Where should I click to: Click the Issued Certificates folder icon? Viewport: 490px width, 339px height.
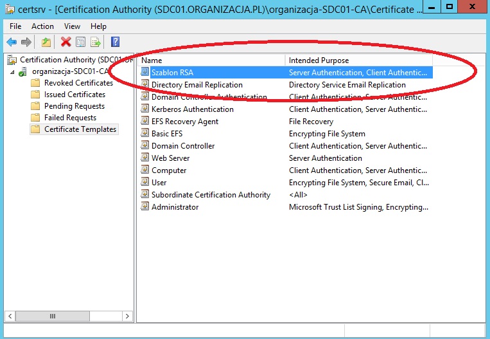click(x=35, y=95)
